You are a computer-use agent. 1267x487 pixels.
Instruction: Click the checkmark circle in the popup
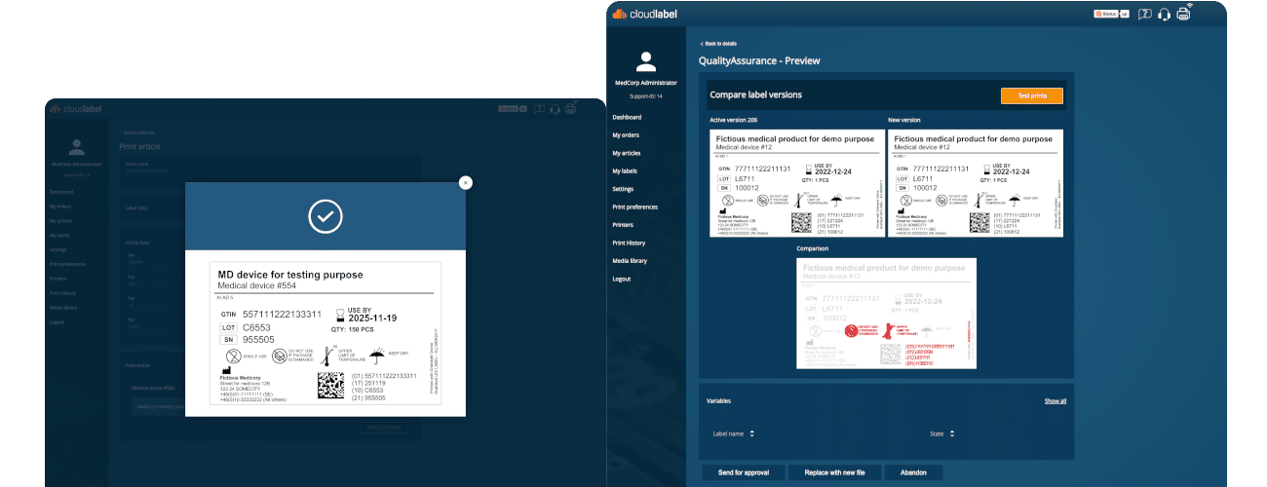[x=325, y=217]
